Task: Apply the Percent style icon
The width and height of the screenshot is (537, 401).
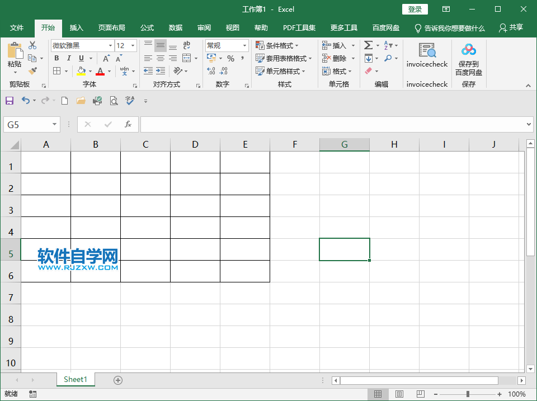Action: (x=230, y=58)
